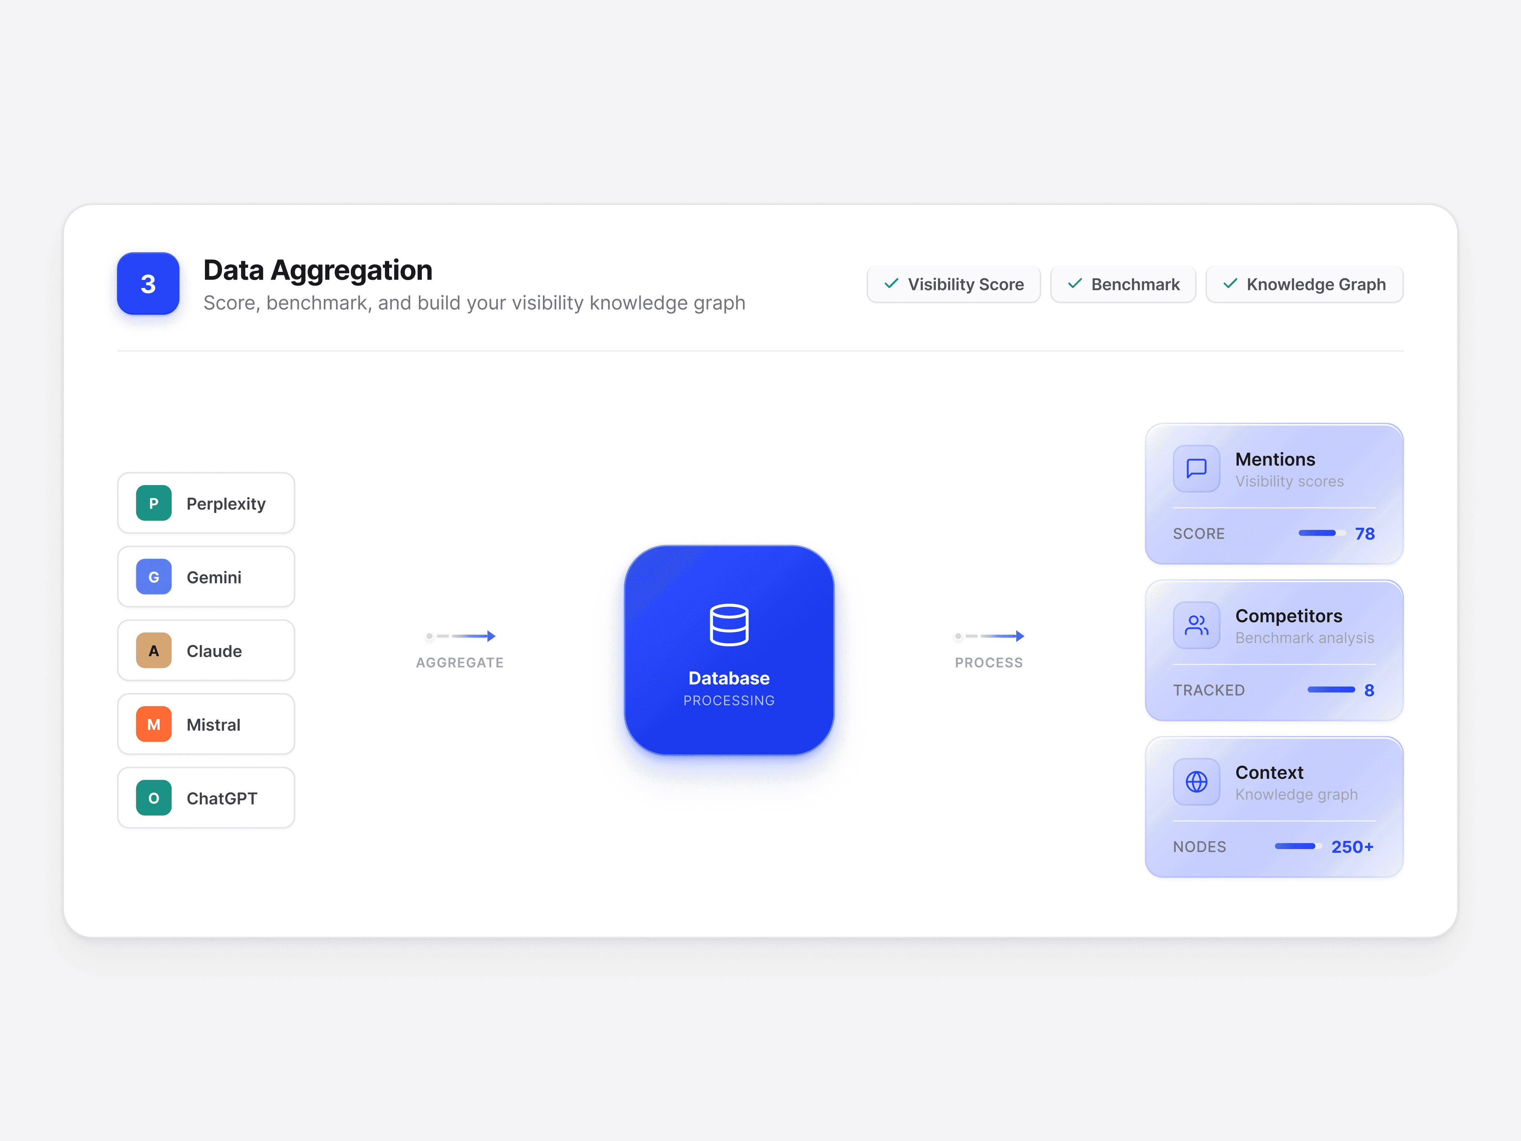
Task: Click the step 3 number badge
Action: [148, 283]
